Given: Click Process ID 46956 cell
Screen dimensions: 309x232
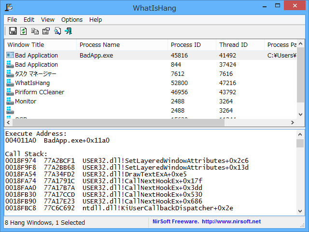Looking at the screenshot, I should point(179,92).
